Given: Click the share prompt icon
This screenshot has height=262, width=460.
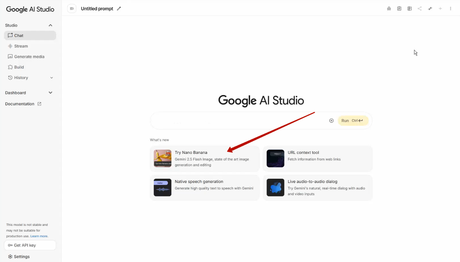Looking at the screenshot, I should pos(420,9).
